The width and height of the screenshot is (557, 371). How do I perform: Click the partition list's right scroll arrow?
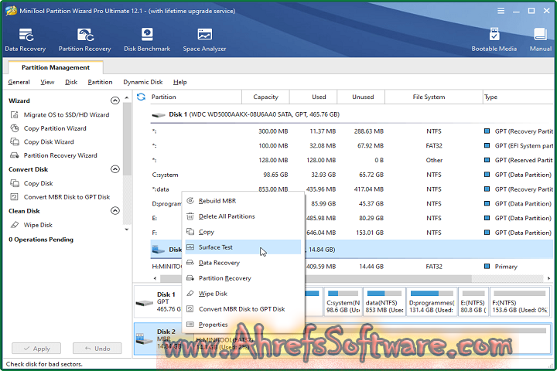548,278
